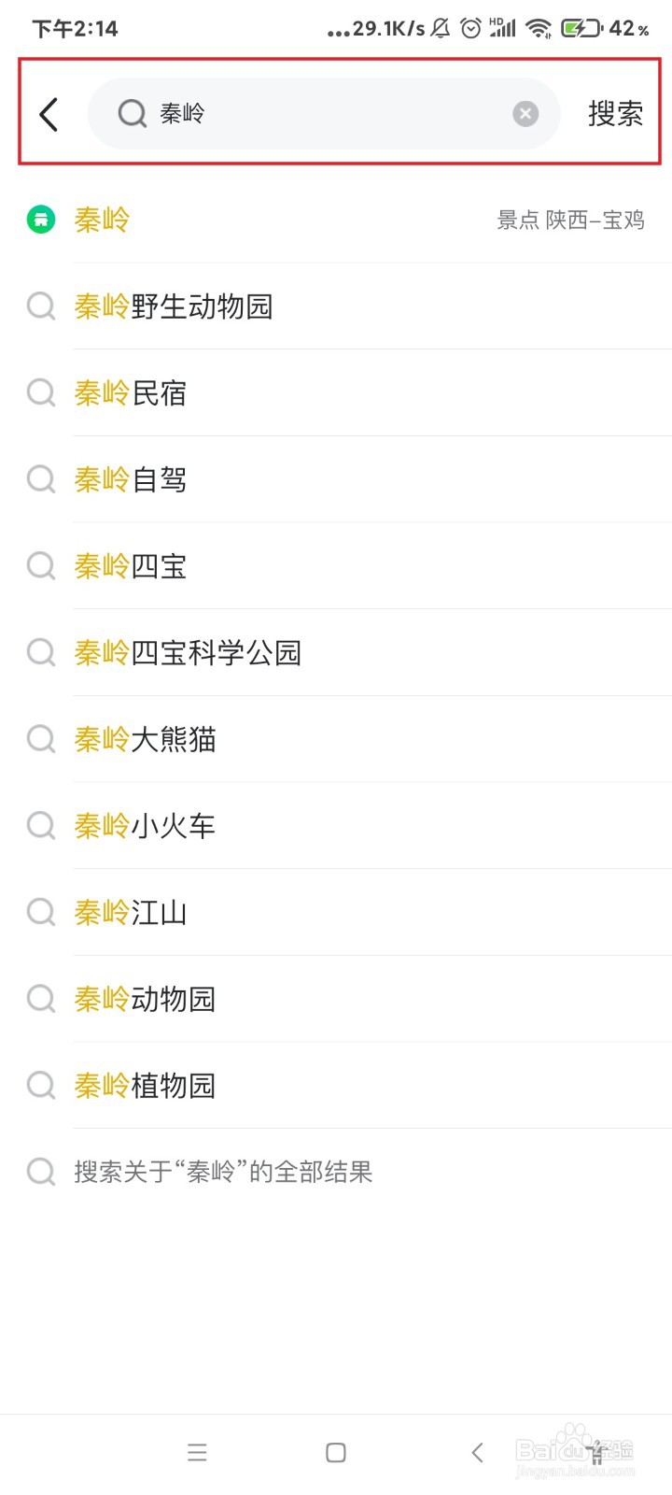Image resolution: width=672 pixels, height=1495 pixels.
Task: Tap the back arrow beside search bar
Action: click(49, 114)
